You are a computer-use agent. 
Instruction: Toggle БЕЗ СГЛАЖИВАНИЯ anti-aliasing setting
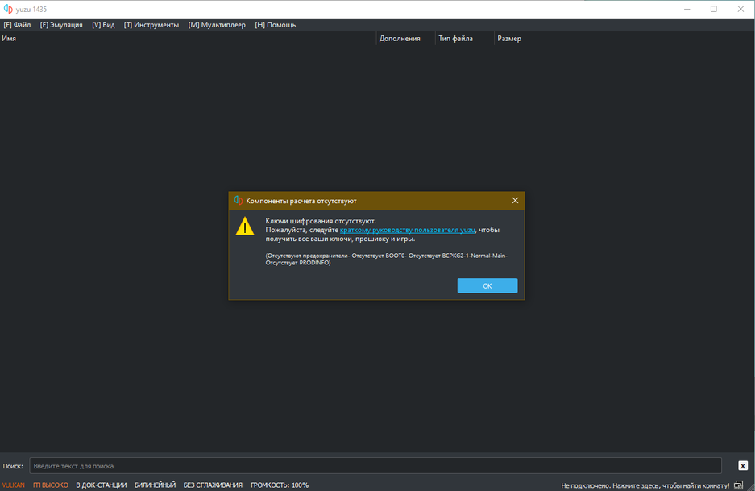(213, 485)
